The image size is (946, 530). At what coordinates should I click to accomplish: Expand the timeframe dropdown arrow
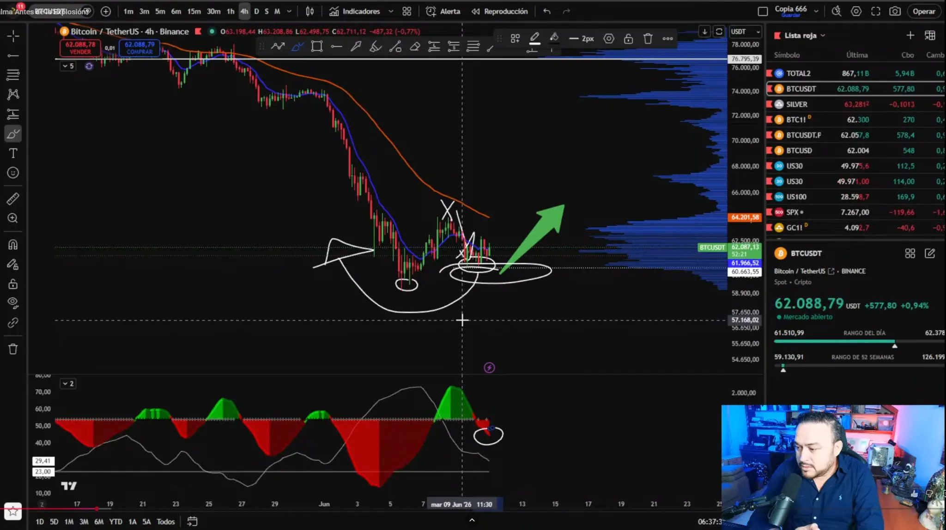tap(289, 11)
